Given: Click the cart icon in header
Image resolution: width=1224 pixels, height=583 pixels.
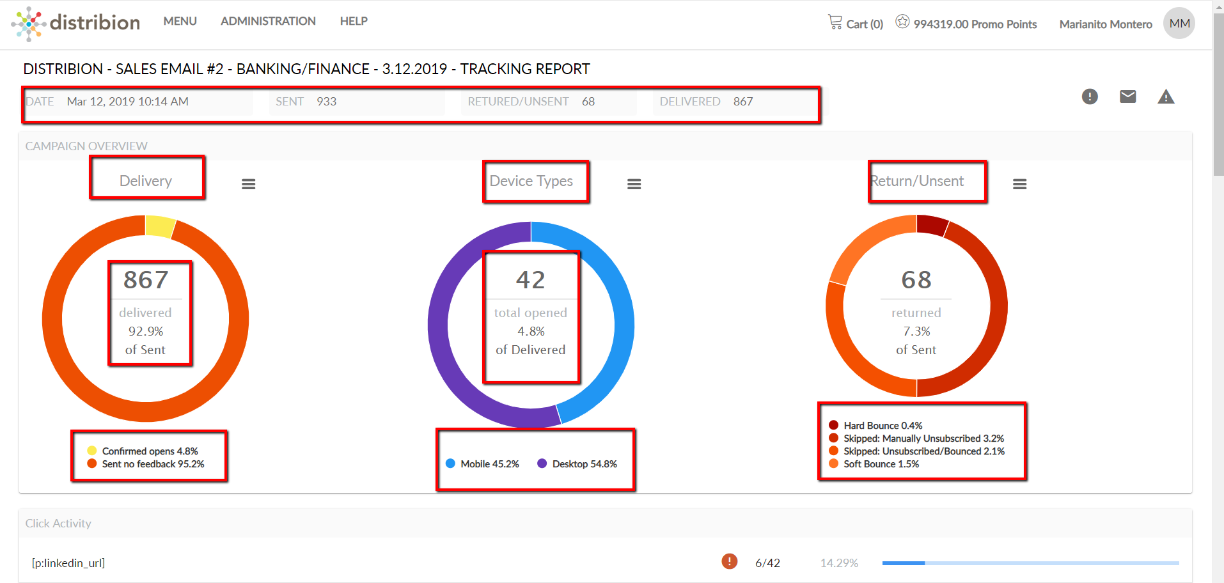Looking at the screenshot, I should click(835, 22).
